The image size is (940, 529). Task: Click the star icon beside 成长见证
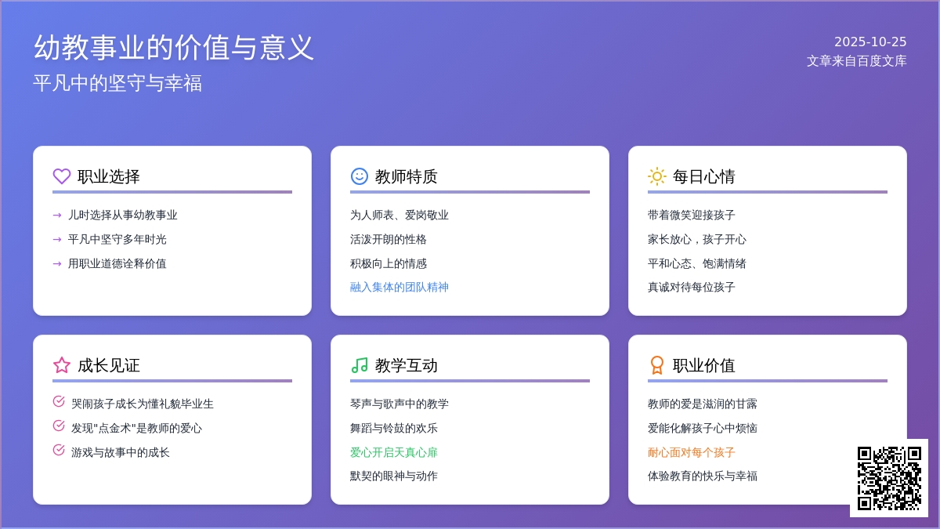[62, 365]
